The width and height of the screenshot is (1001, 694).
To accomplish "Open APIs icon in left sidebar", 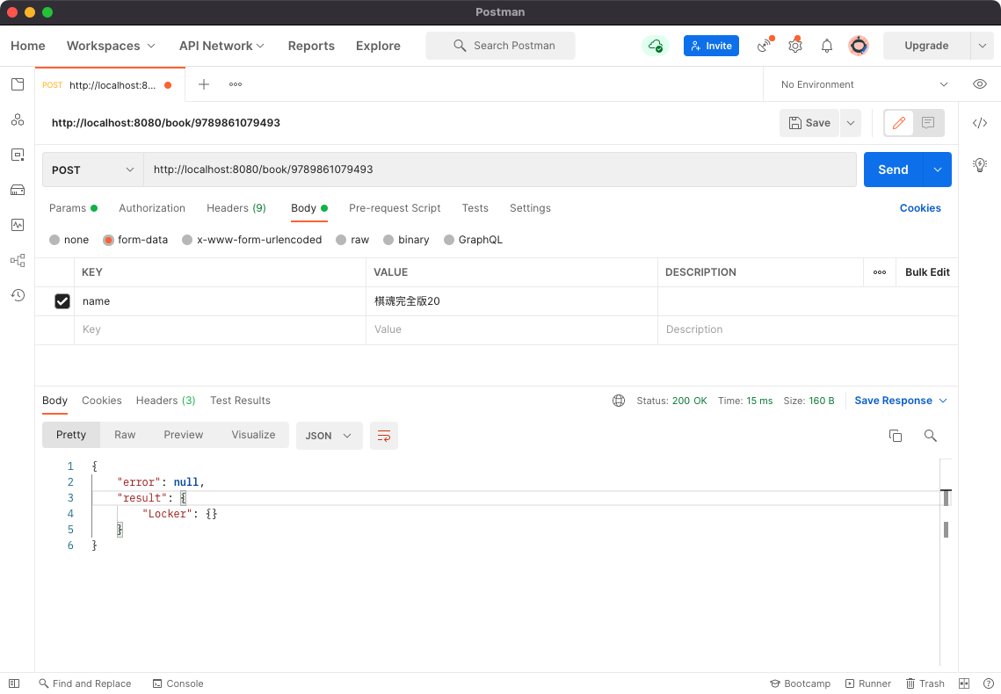I will pyautogui.click(x=18, y=119).
